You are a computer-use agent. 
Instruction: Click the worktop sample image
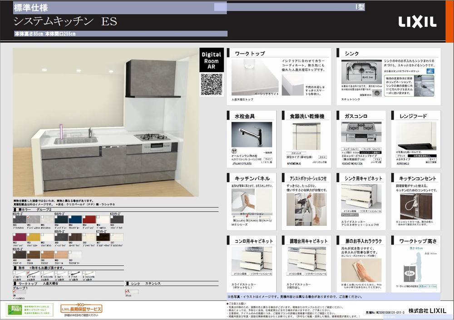click(x=255, y=78)
